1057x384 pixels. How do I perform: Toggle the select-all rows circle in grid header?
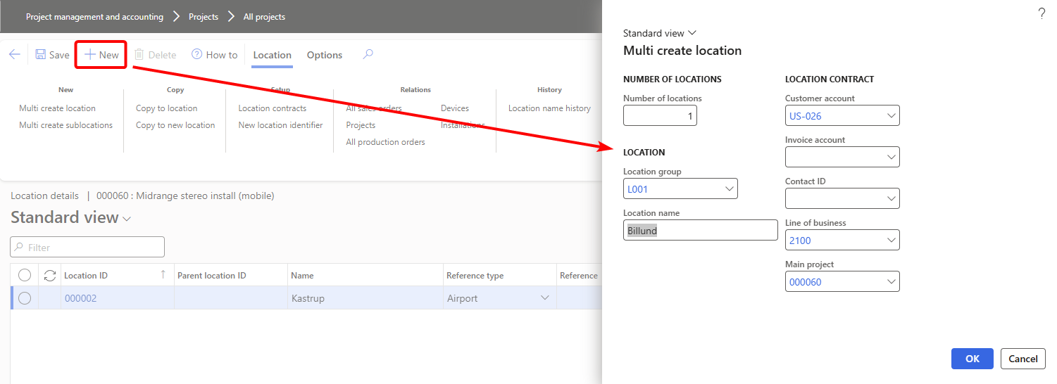pyautogui.click(x=25, y=275)
